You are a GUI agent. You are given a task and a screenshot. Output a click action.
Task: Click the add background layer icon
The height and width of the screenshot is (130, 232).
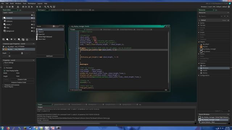tap(3, 39)
